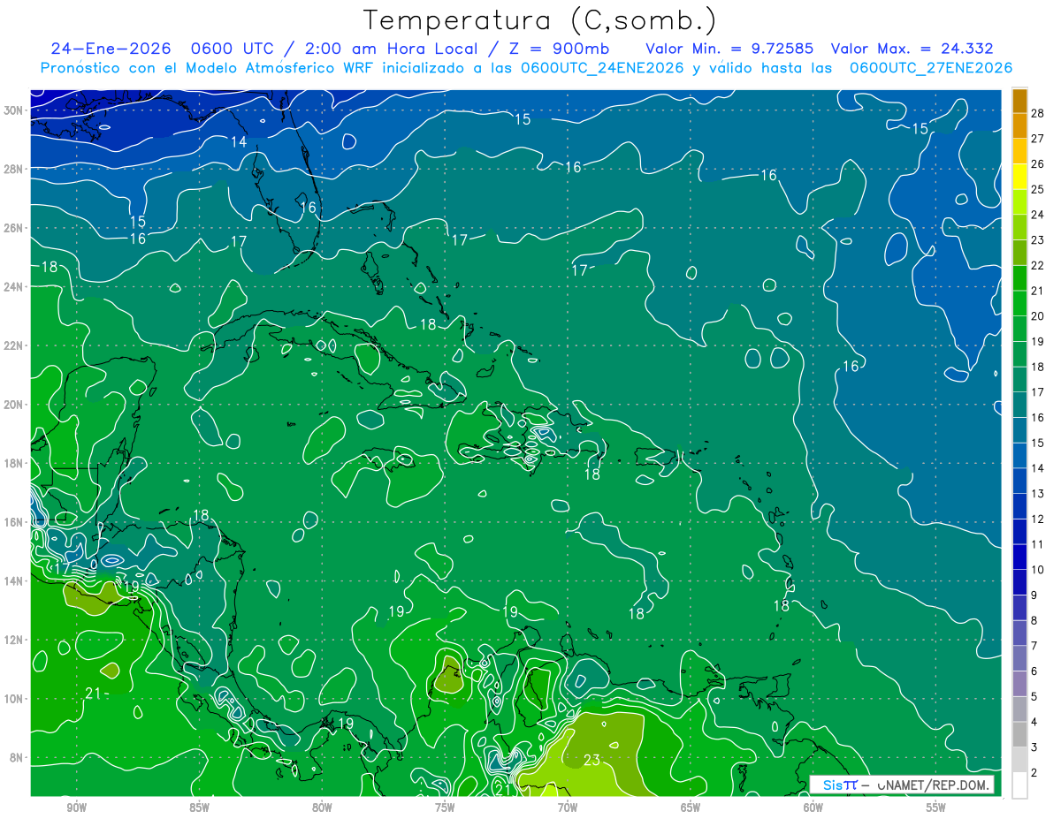This screenshot has height=819, width=1061.
Task: Click the '65W' longitude axis label
Action: (691, 808)
